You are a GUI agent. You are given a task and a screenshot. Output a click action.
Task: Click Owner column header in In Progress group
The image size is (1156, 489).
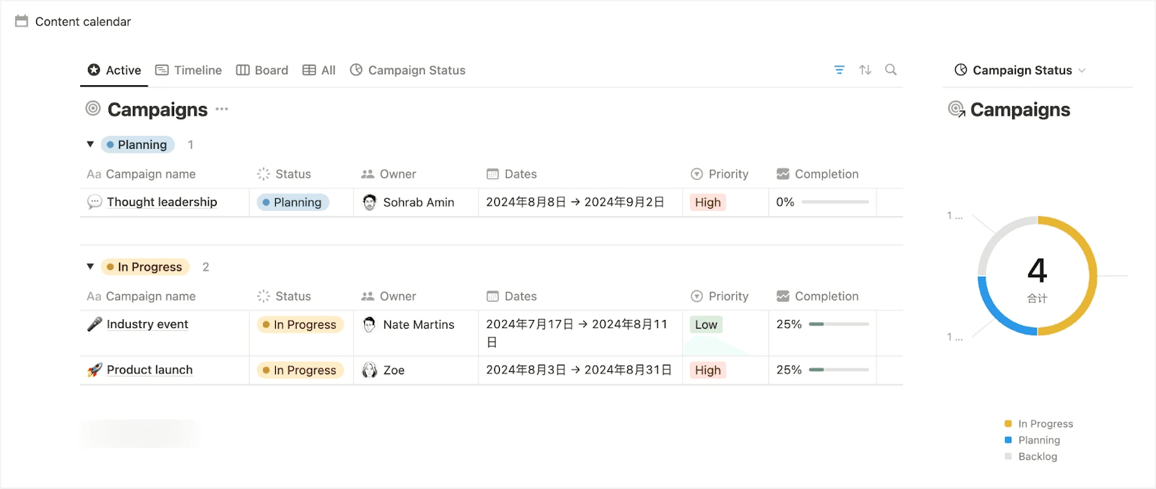pos(389,296)
